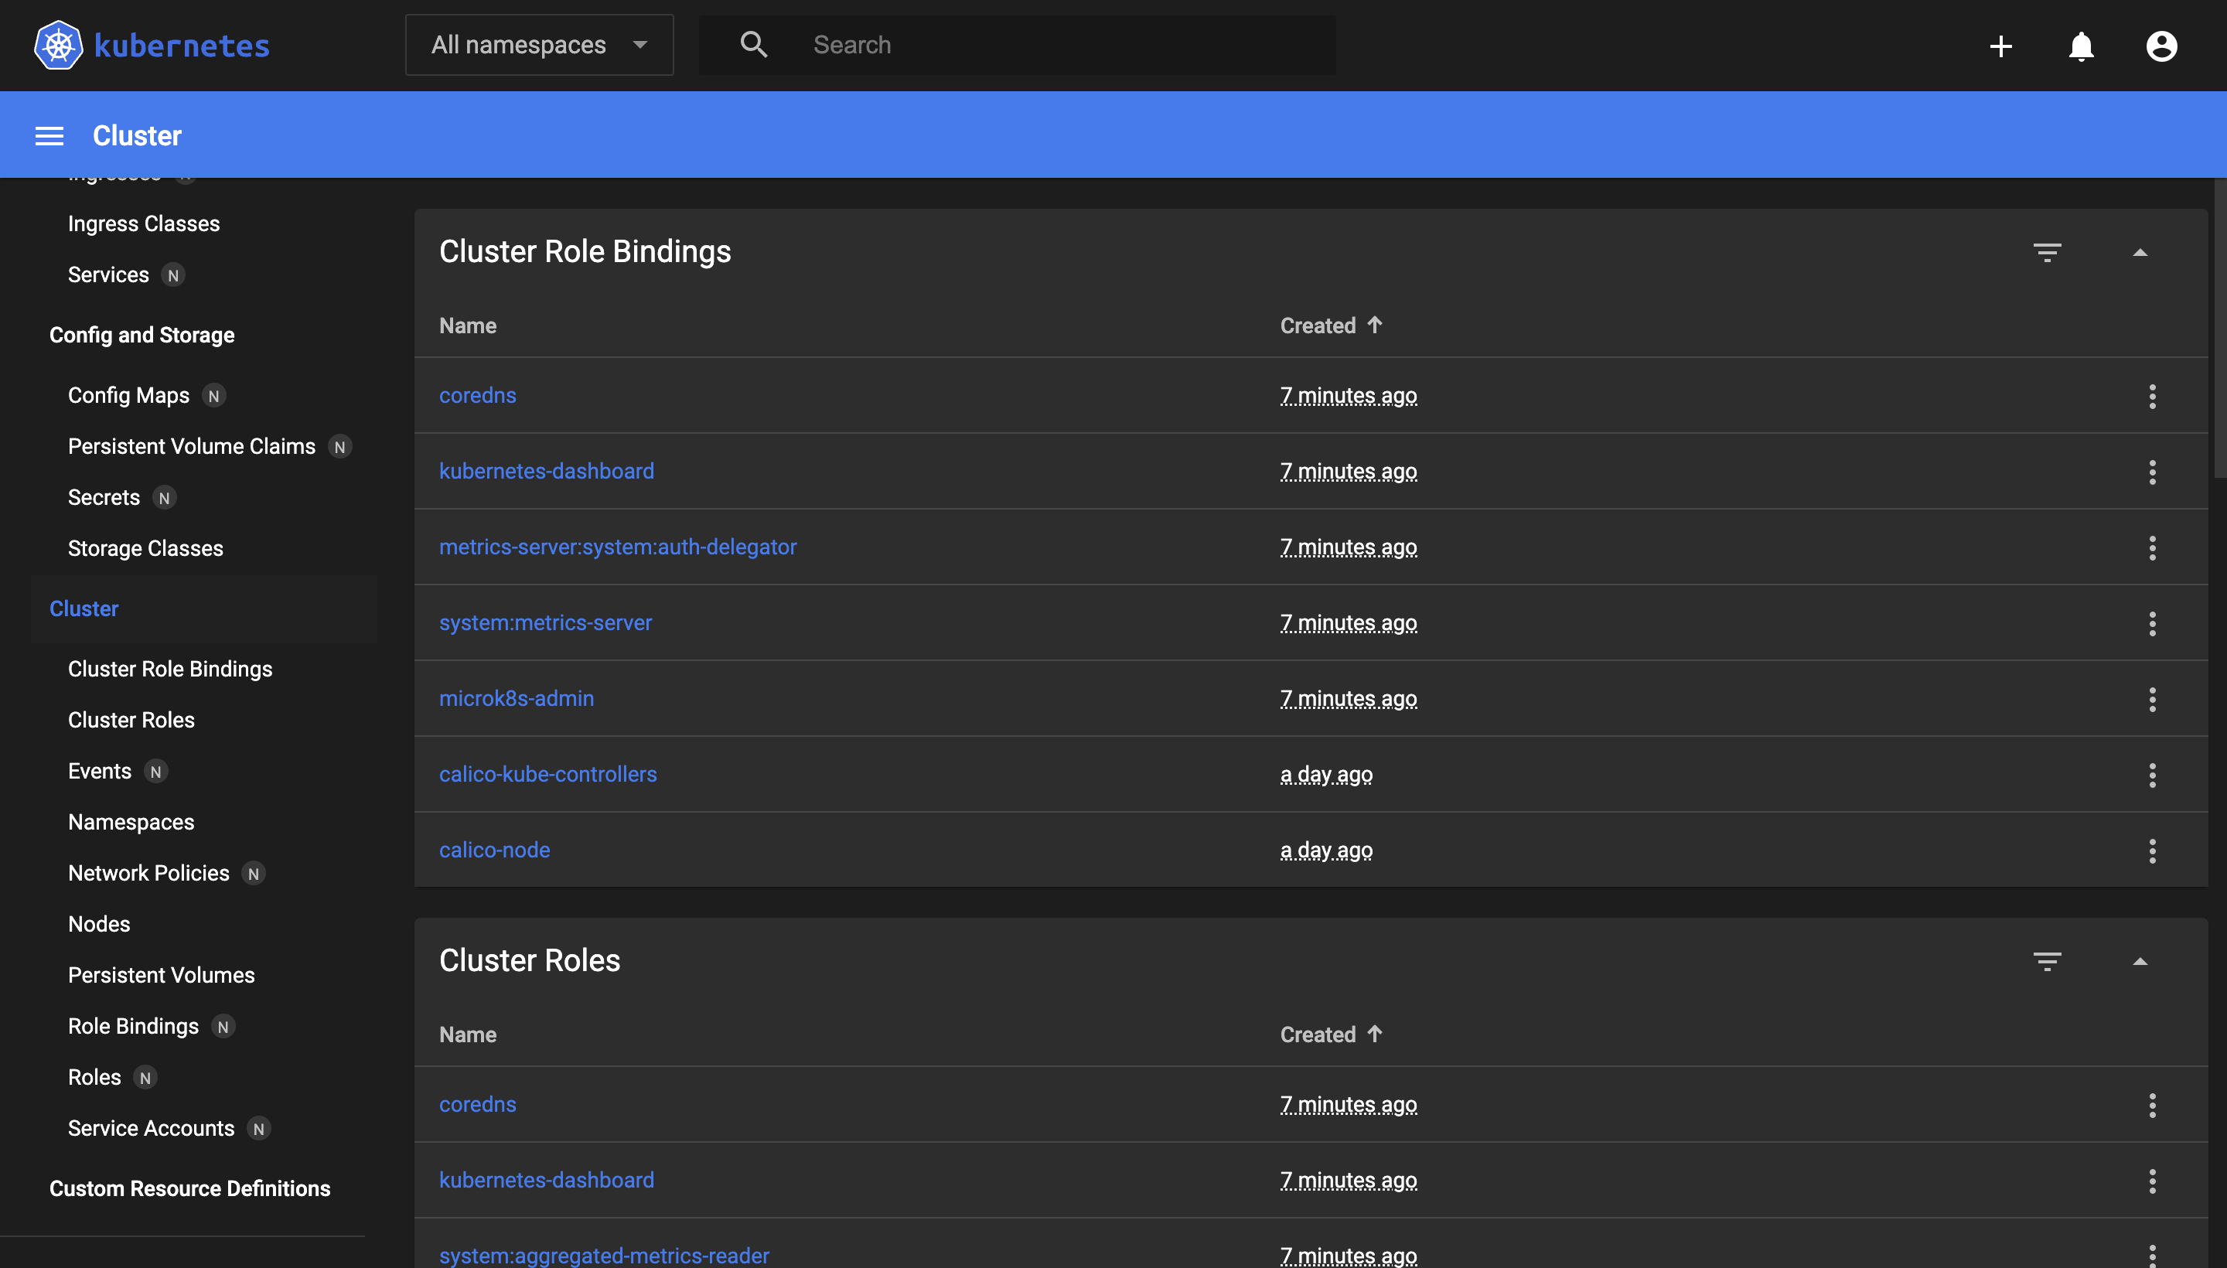Viewport: 2227px width, 1268px height.
Task: Open the calico-kube-controllers binding
Action: click(547, 774)
